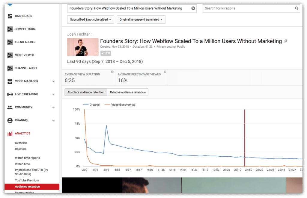The width and height of the screenshot is (307, 198).
Task: Open Watch time reports link
Action: pos(27,158)
